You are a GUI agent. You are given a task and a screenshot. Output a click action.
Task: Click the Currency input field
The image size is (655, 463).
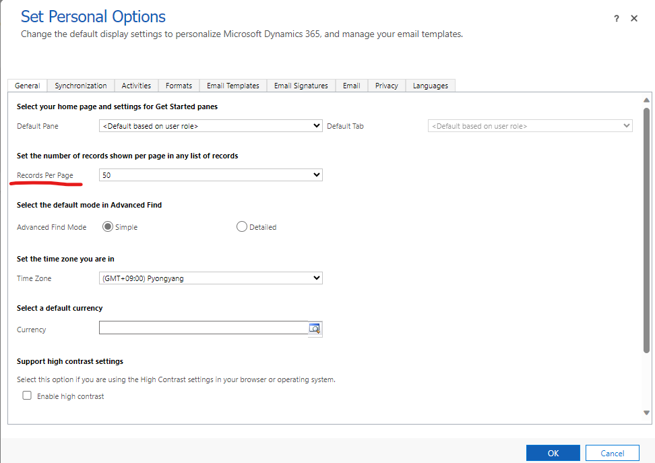point(204,328)
